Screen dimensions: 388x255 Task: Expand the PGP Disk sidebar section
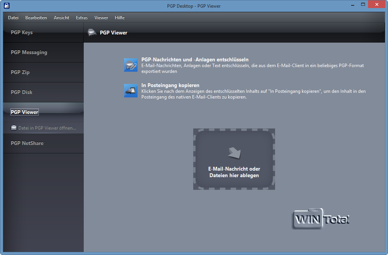click(x=43, y=92)
